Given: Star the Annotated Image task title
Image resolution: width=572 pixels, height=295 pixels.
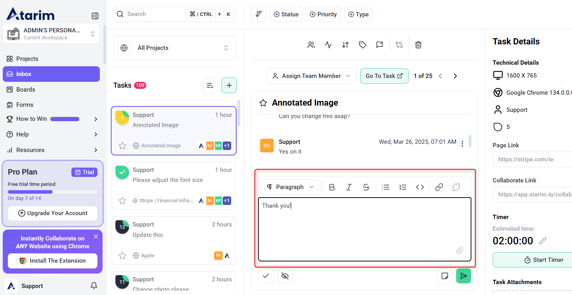Looking at the screenshot, I should coord(263,103).
